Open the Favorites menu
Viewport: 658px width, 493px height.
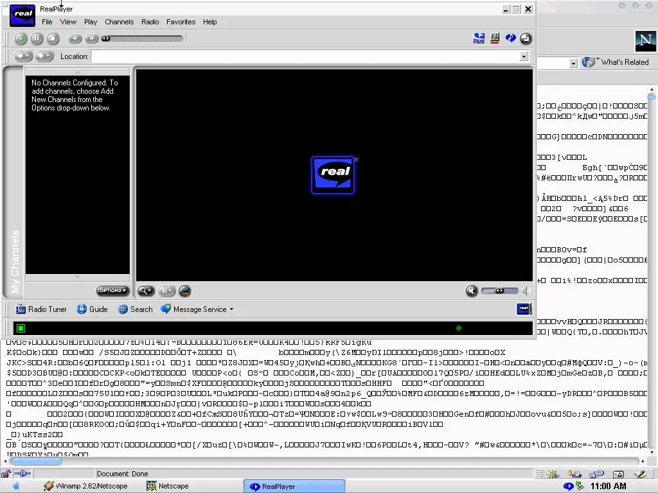click(x=181, y=22)
